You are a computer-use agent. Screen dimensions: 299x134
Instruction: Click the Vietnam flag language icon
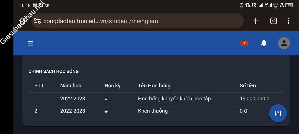point(244,43)
